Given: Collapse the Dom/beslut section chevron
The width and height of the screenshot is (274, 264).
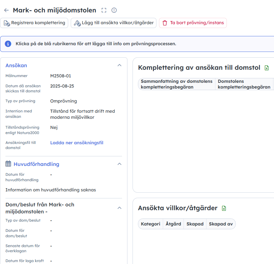Looking at the screenshot, I should [x=119, y=208].
